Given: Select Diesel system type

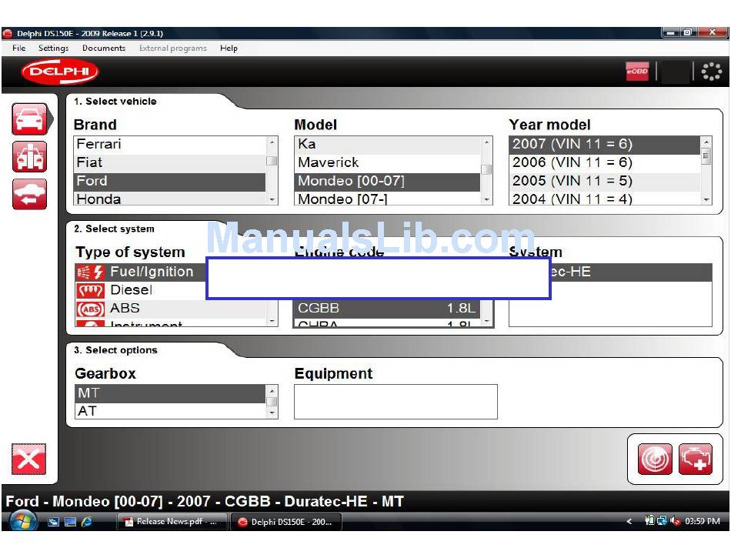Looking at the screenshot, I should pyautogui.click(x=140, y=290).
